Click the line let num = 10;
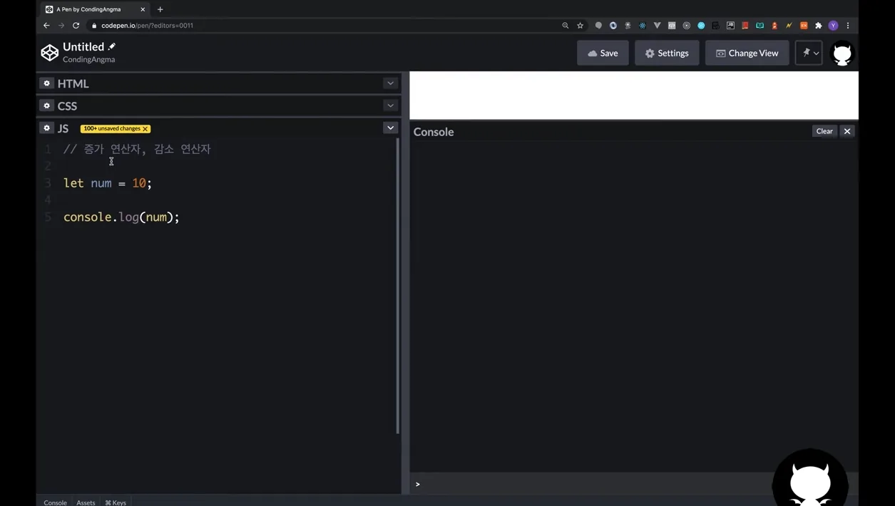The width and height of the screenshot is (895, 506). (108, 183)
